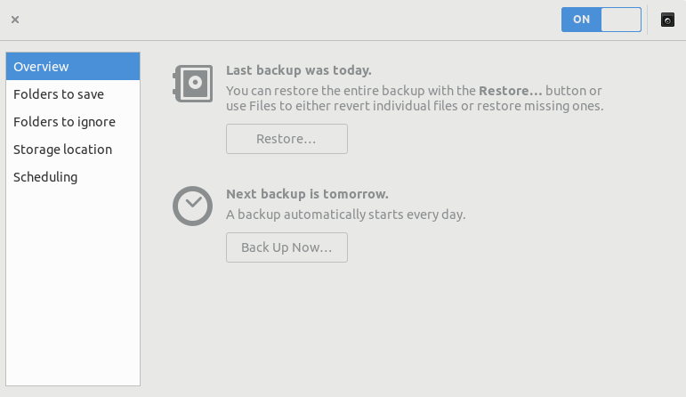
Task: Click the "A backup automatically starts every day." text
Action: coord(346,215)
